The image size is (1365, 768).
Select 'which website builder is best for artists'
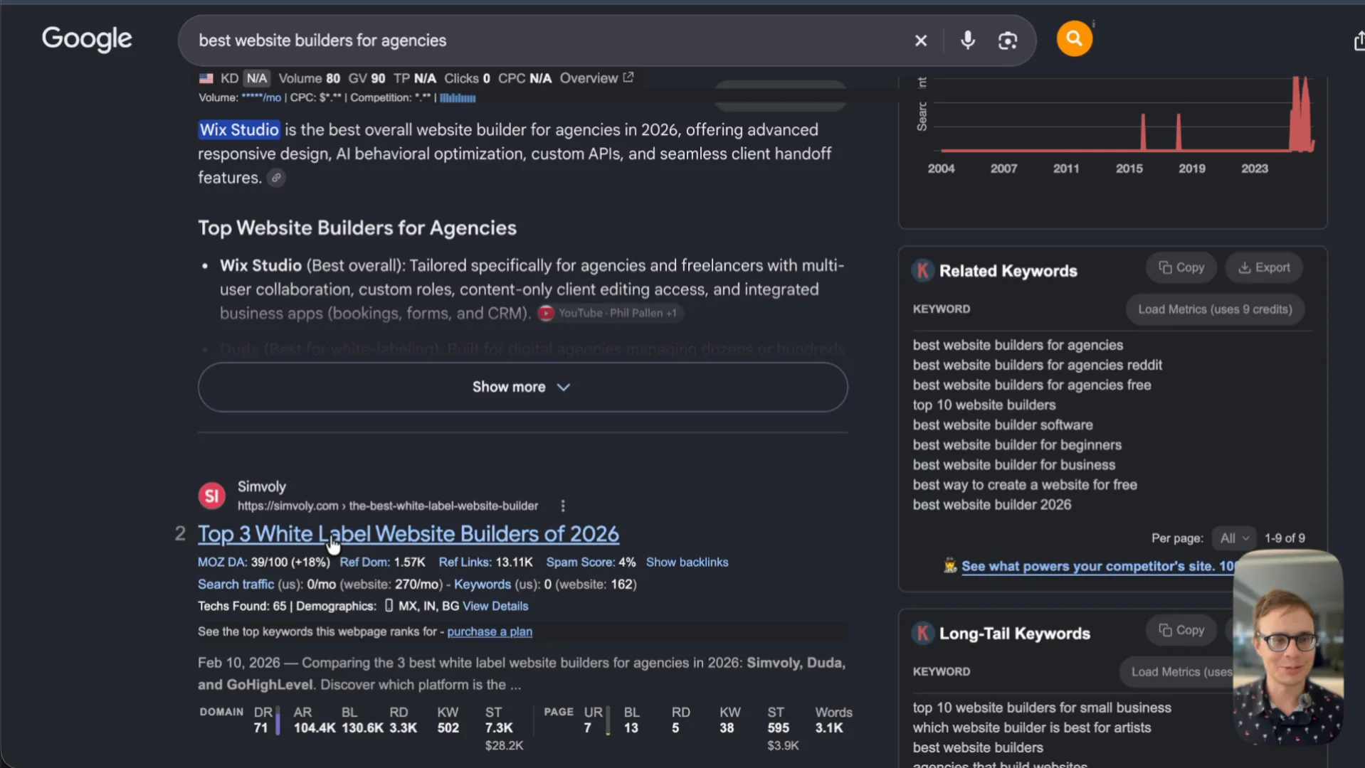1031,727
